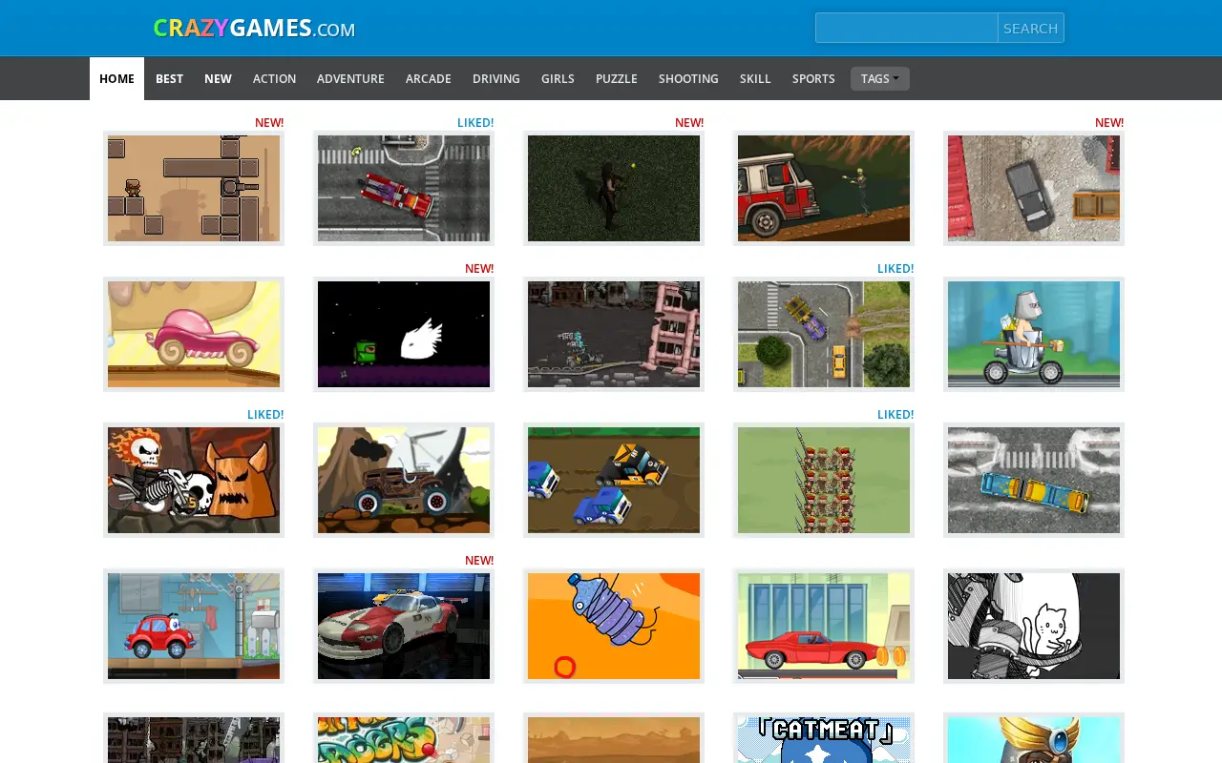The width and height of the screenshot is (1222, 763).
Task: Open the ruined city motorbike game
Action: click(614, 334)
